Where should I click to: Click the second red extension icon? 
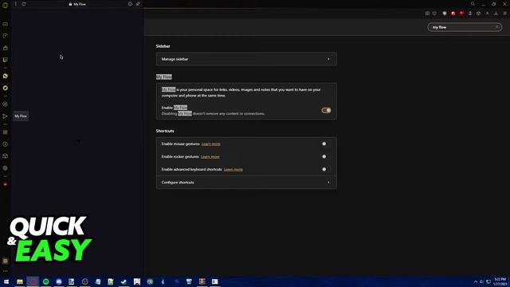[461, 14]
